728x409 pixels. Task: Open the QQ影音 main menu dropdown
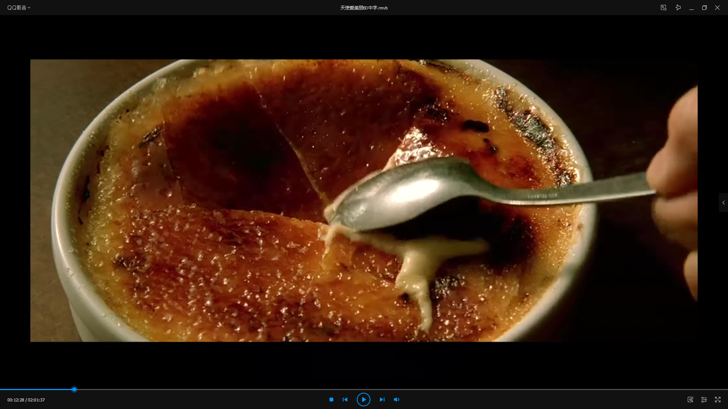(x=19, y=8)
